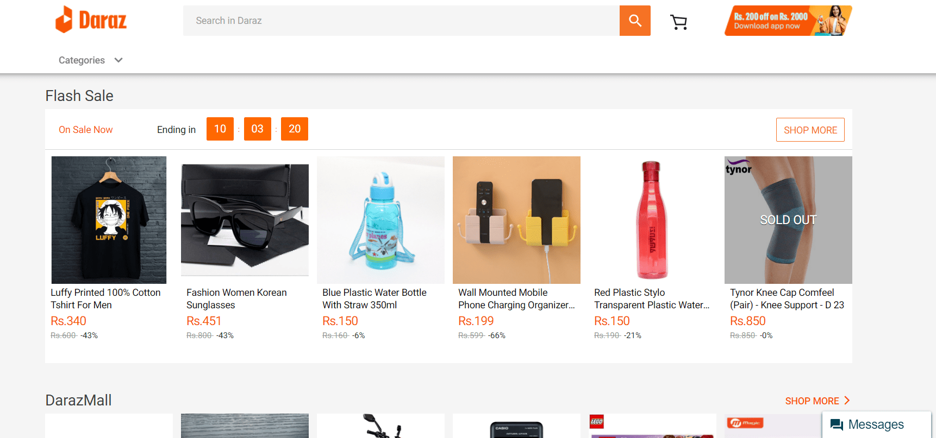Click the Daraz logo to go home

point(90,20)
